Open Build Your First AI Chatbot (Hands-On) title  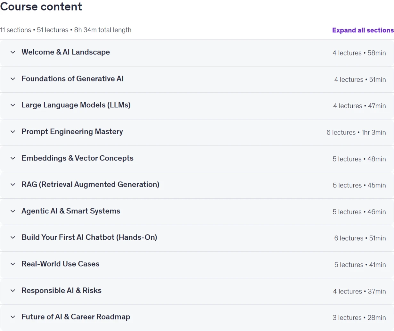pyautogui.click(x=89, y=237)
